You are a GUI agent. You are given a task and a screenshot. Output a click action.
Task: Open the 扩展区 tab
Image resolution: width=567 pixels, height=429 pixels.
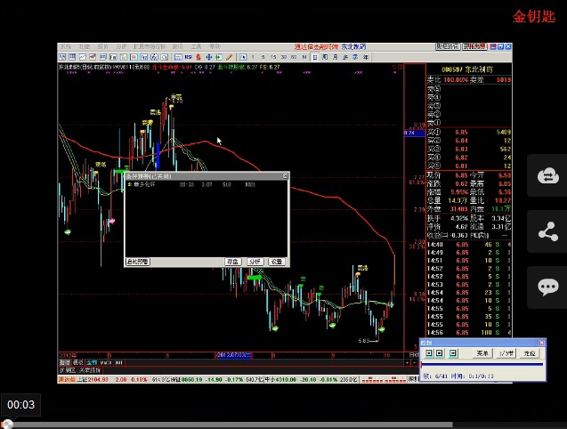coord(68,370)
